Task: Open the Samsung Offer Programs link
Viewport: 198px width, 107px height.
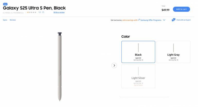Action: pyautogui.click(x=151, y=20)
